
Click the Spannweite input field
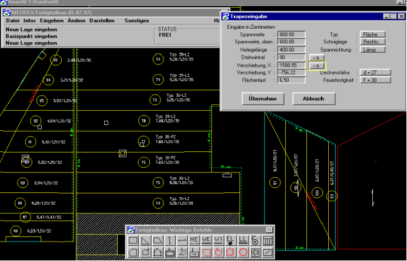point(291,35)
